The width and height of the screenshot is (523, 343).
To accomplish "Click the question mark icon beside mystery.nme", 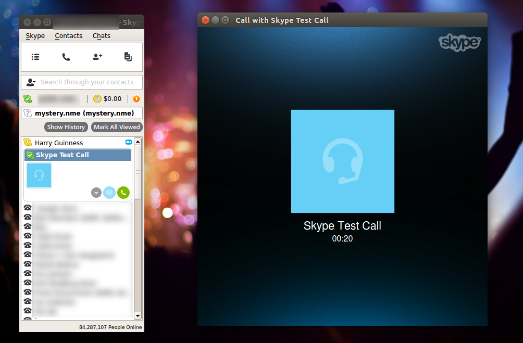I will coord(28,113).
